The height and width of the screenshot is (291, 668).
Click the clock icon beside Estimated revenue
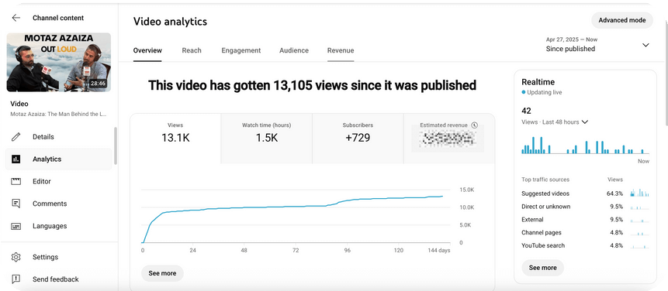(475, 125)
